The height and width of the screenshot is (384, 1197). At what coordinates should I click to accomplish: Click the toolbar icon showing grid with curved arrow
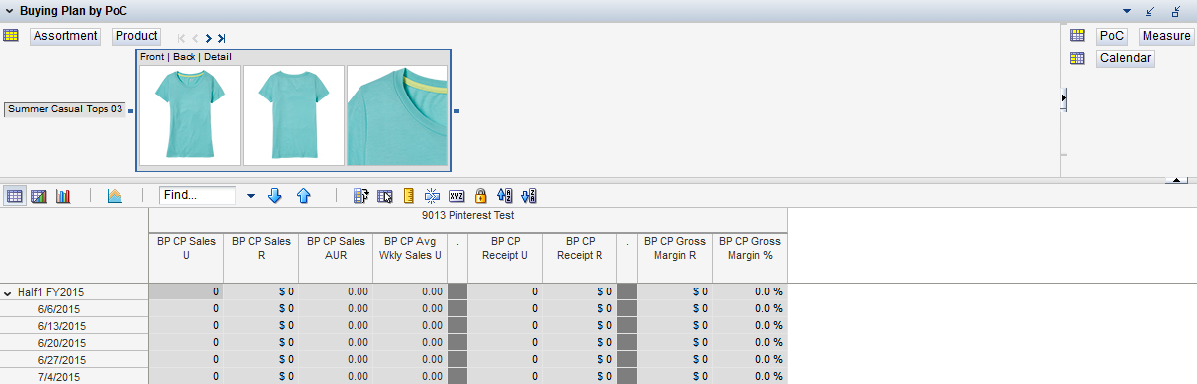(361, 196)
